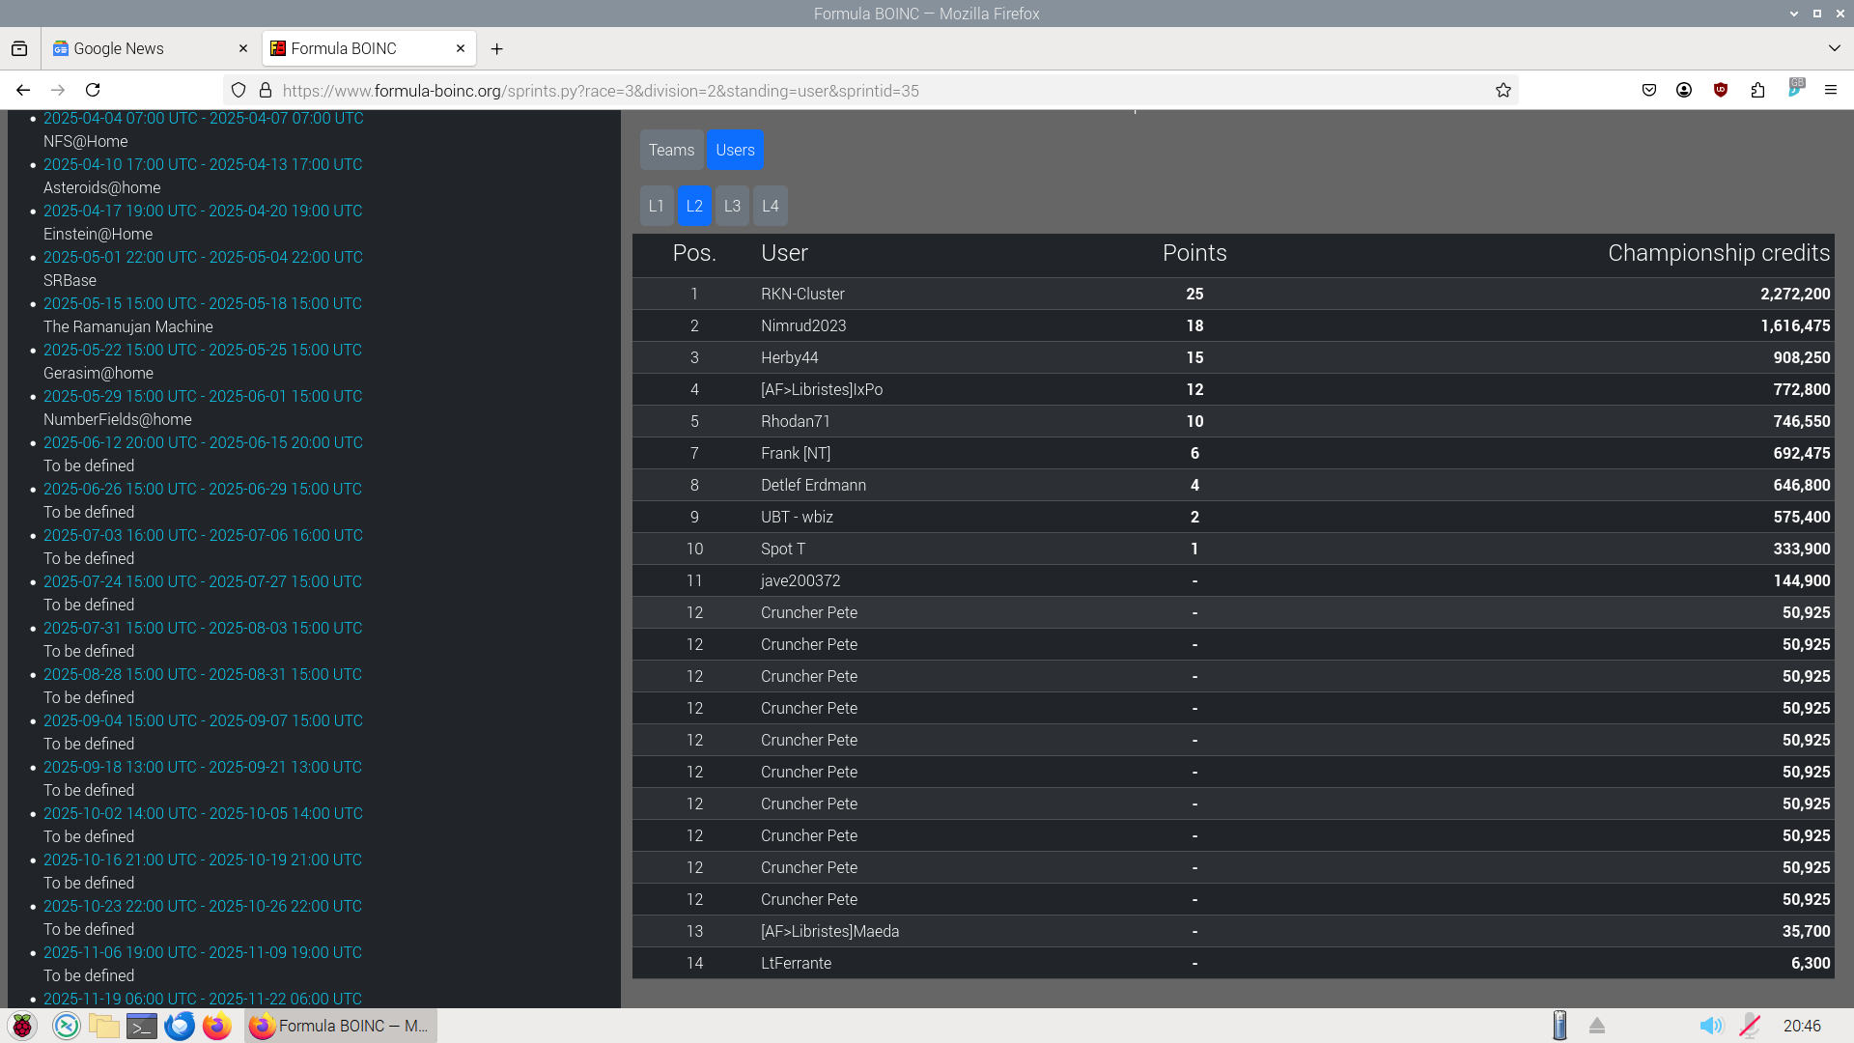Open the 2025-05-01 SRBase sprint link
This screenshot has height=1043, width=1854.
tap(203, 257)
